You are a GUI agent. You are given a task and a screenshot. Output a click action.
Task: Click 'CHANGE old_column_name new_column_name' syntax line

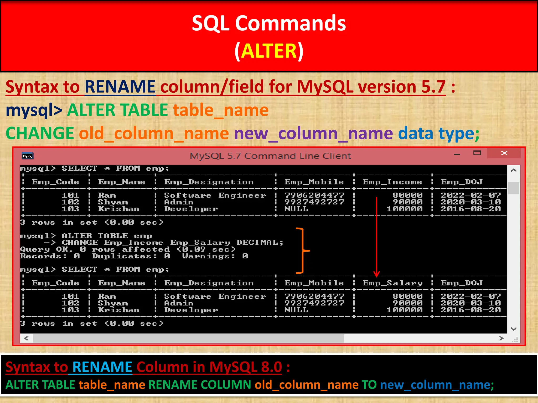coord(242,133)
